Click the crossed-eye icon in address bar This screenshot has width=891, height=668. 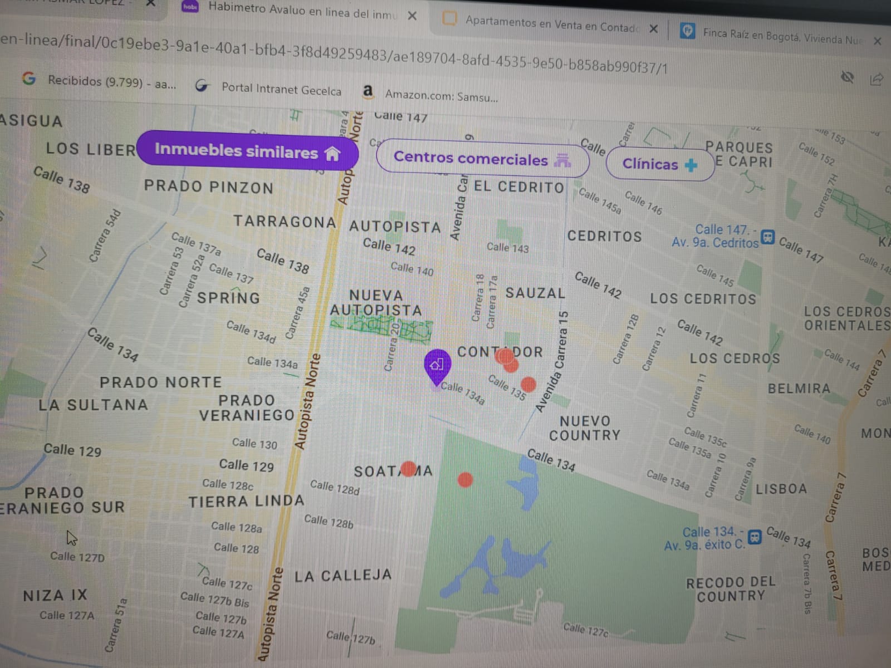(x=847, y=77)
